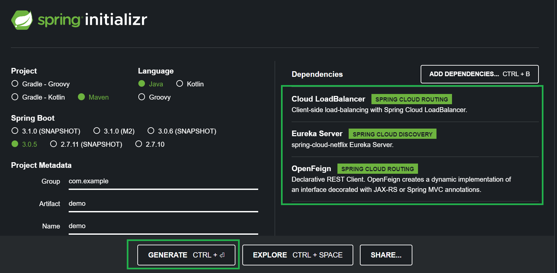Open the Share dialog
Image resolution: width=557 pixels, height=273 pixels.
tap(386, 255)
